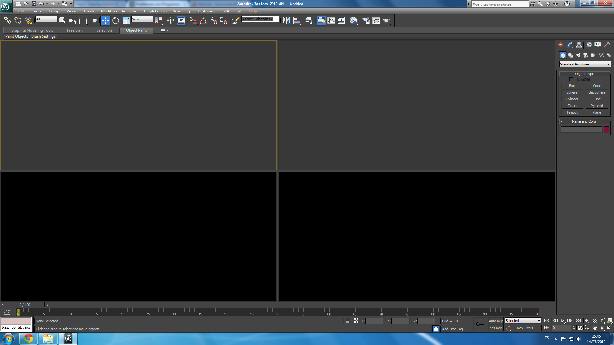Click the Teapot primitive button
614x345 pixels.
tap(572, 112)
